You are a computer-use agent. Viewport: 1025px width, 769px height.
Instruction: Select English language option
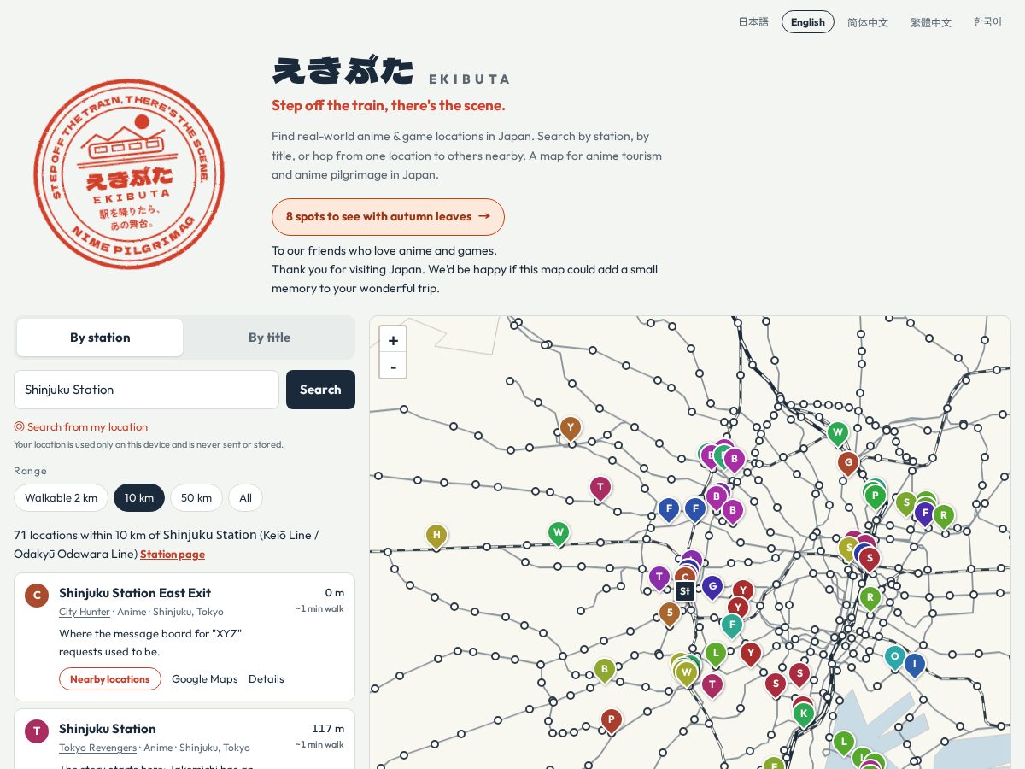pyautogui.click(x=808, y=22)
